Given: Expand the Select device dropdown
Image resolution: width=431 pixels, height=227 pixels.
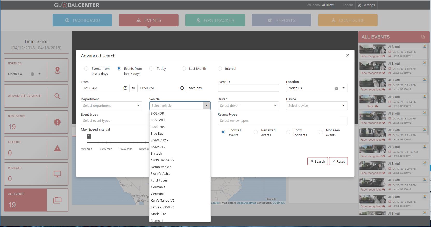Looking at the screenshot, I should pyautogui.click(x=343, y=105).
